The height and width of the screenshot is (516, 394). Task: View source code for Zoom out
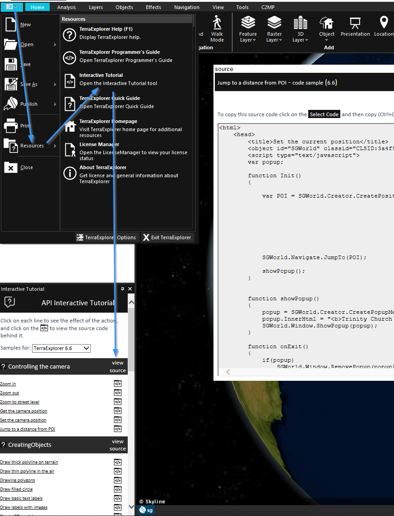[117, 393]
